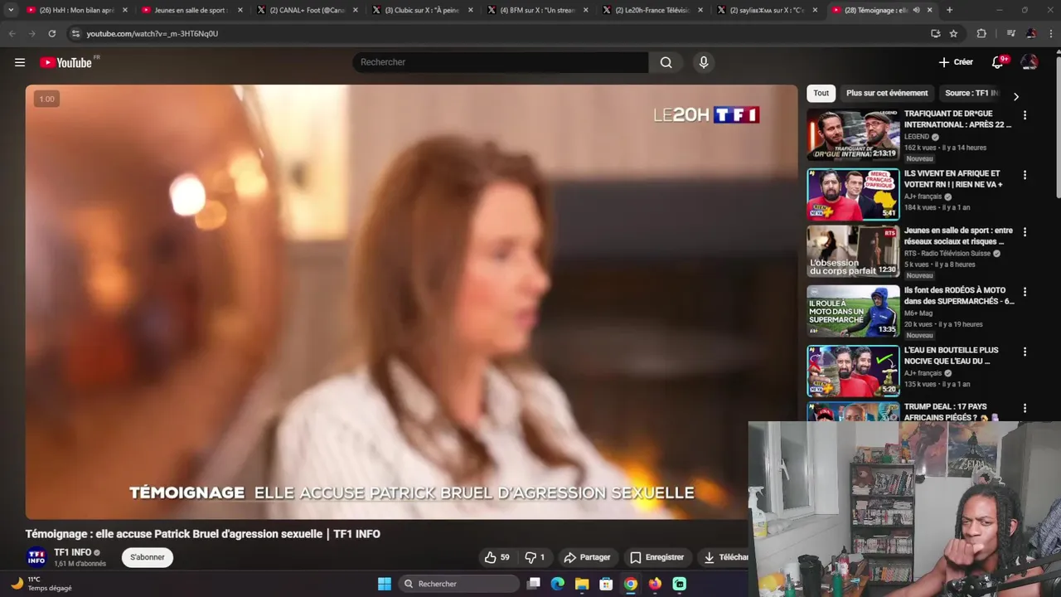Open the 'Trafiquant de dr*gue international' thumbnail
Image resolution: width=1061 pixels, height=597 pixels.
click(853, 134)
